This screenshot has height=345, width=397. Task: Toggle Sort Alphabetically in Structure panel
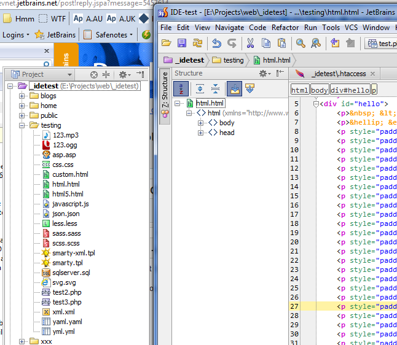(181, 89)
